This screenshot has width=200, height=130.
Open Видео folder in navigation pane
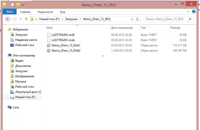coord(19,61)
